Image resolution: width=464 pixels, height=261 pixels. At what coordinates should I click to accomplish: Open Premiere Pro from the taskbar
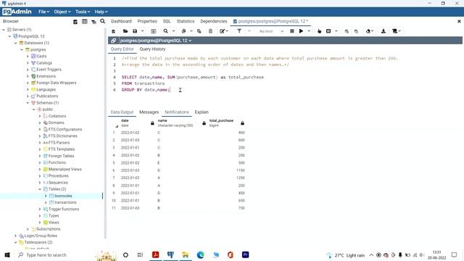[245, 254]
